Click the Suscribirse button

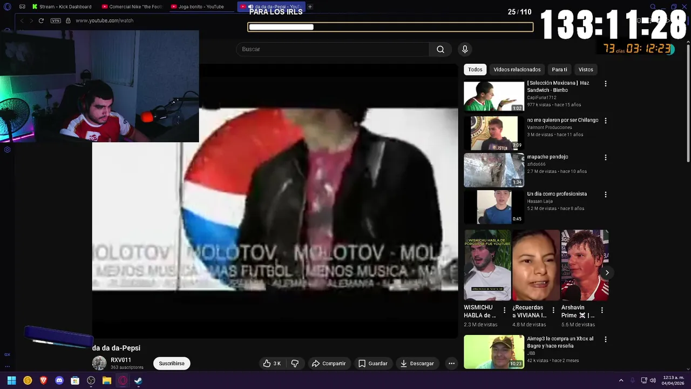tap(172, 364)
